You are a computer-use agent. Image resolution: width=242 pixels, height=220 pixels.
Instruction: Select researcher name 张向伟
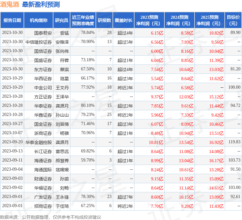point(62,51)
